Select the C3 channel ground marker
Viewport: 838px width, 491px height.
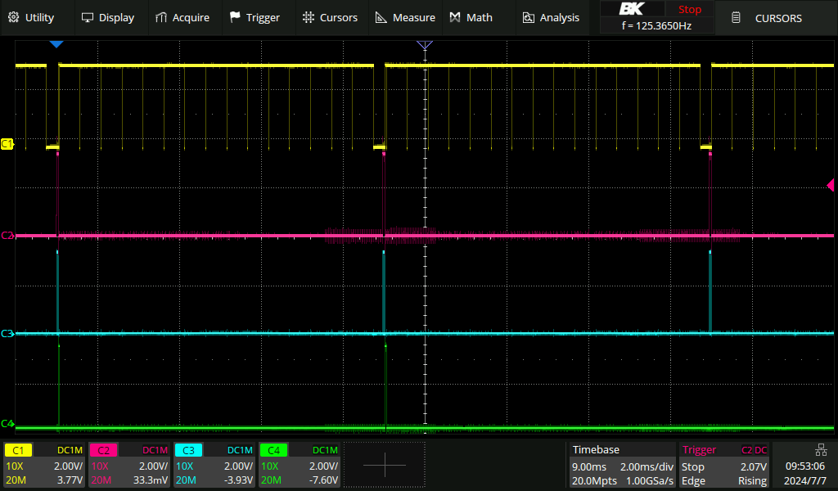coord(7,333)
